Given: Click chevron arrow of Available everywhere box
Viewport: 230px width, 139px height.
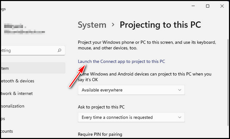Looking at the screenshot, I should click(179, 90).
